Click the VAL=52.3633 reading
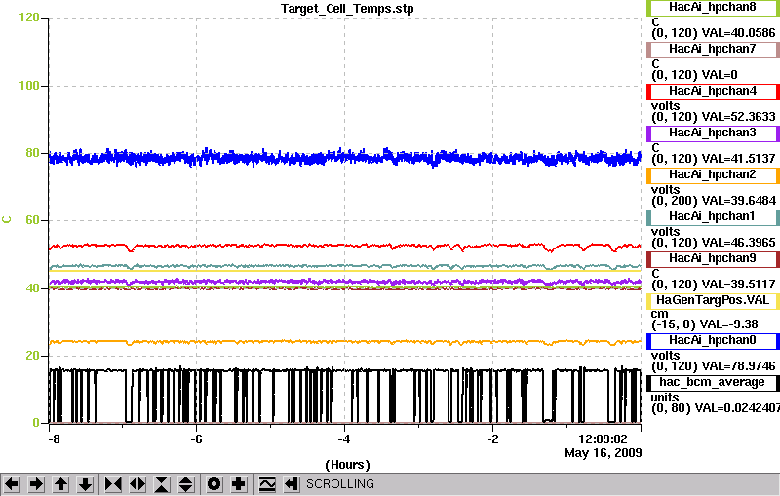This screenshot has width=780, height=496. (738, 117)
